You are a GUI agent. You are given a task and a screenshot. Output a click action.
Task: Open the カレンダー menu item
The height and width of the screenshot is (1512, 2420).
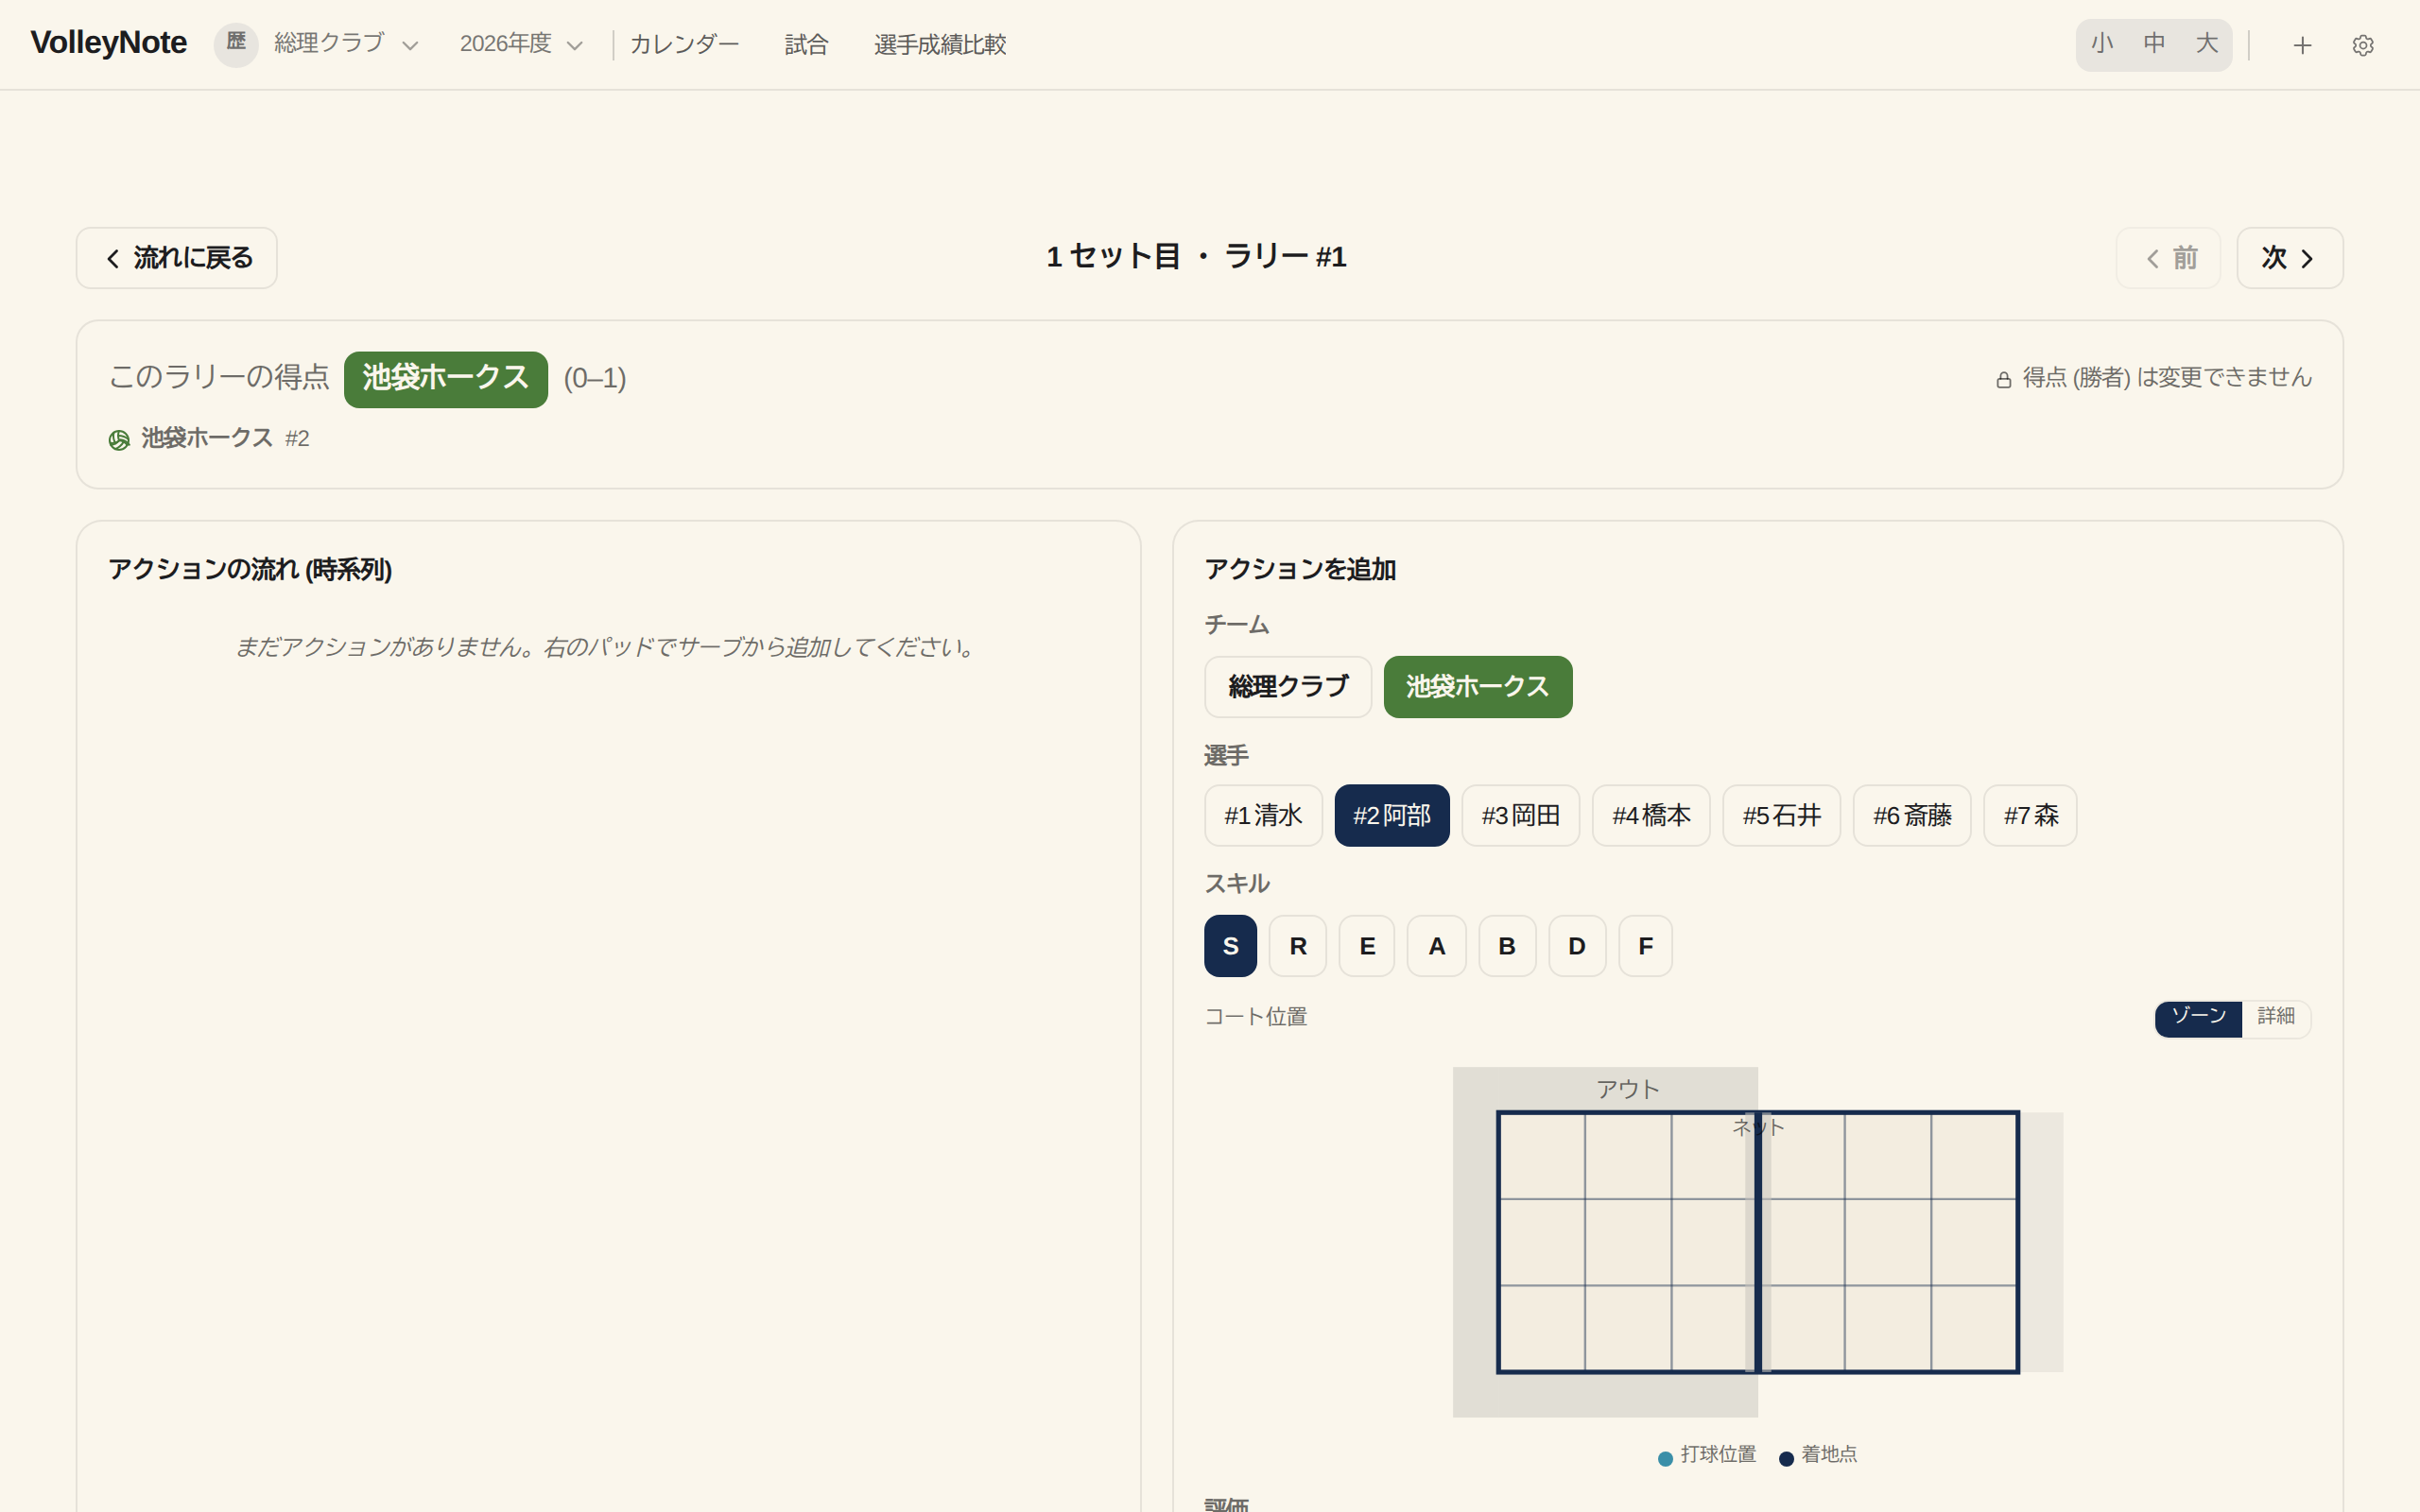(x=684, y=44)
